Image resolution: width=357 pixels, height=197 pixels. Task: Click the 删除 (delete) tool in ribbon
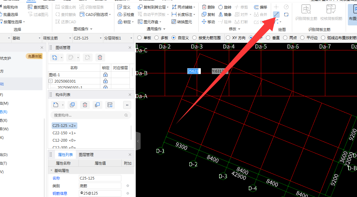click(208, 7)
